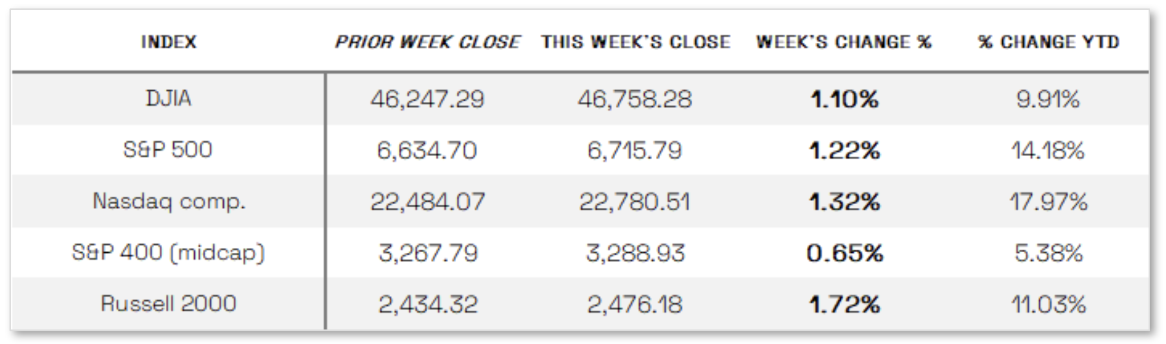Click the WEEK'S CHANGE % header
1166x344 pixels.
click(x=843, y=42)
